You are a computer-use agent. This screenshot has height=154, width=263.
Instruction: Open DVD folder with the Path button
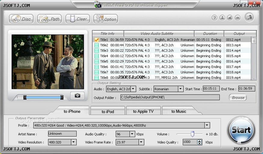(x=50, y=19)
